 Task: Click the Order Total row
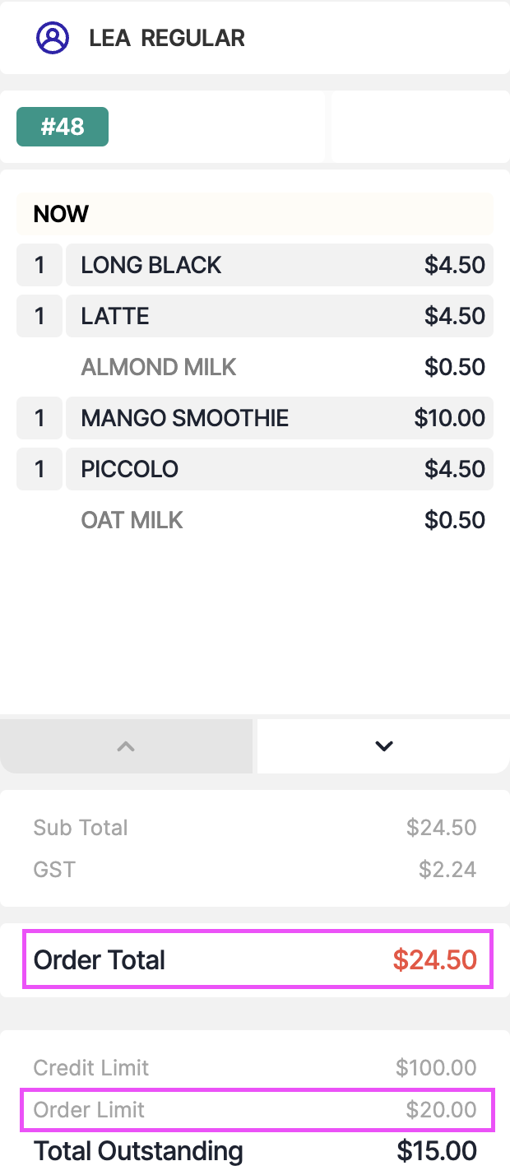(x=257, y=959)
